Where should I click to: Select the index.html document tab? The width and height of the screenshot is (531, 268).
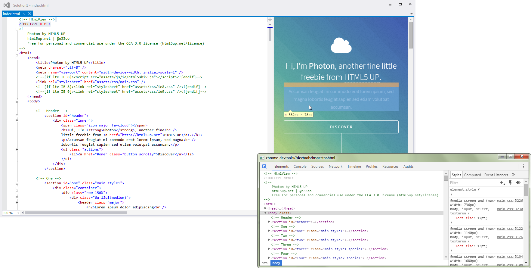[x=11, y=14]
